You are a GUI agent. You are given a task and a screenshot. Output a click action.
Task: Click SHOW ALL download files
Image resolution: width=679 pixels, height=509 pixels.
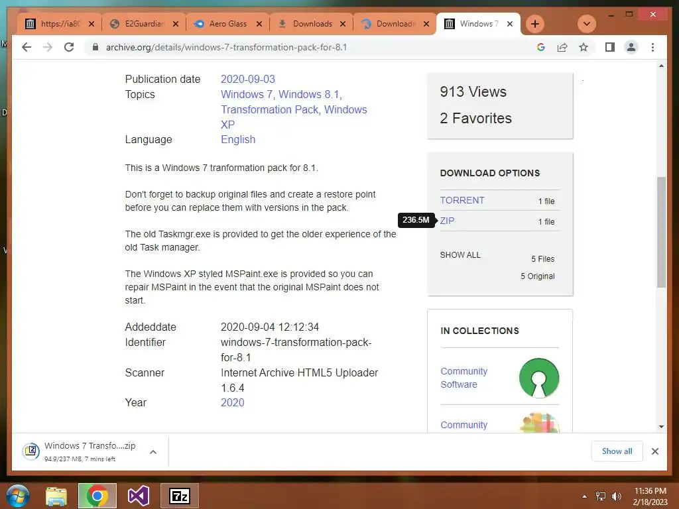(x=460, y=255)
